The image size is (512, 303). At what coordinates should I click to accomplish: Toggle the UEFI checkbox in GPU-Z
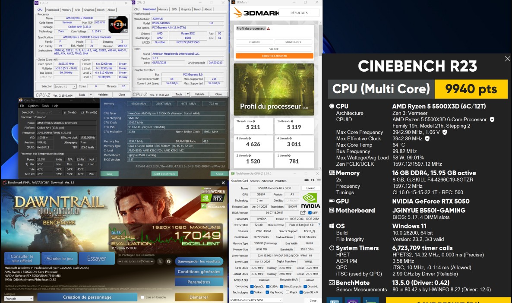(310, 212)
